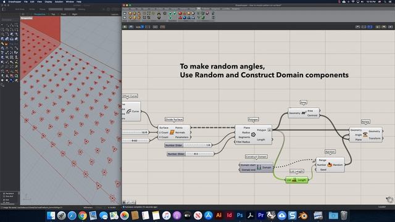Click the Construct Domain component icon

point(259,167)
